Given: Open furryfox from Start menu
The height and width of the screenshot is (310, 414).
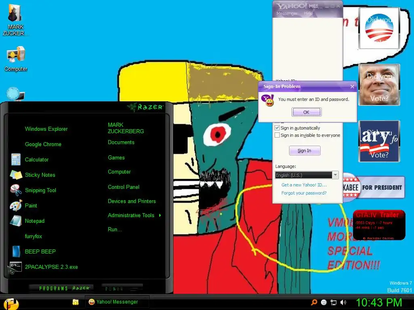Looking at the screenshot, I should point(33,236).
